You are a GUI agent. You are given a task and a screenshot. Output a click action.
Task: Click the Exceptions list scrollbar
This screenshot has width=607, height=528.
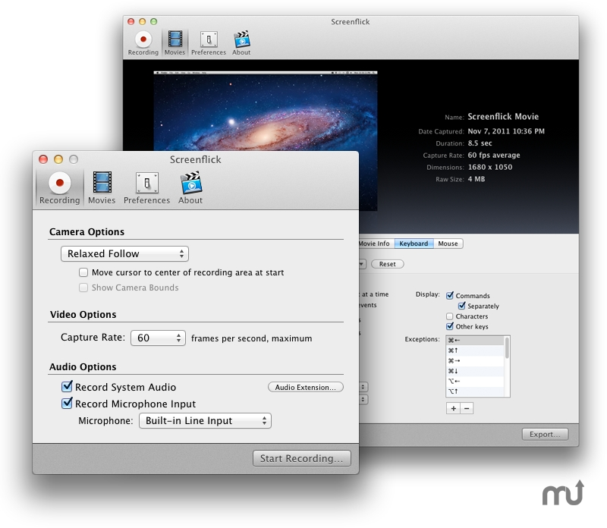pos(507,347)
